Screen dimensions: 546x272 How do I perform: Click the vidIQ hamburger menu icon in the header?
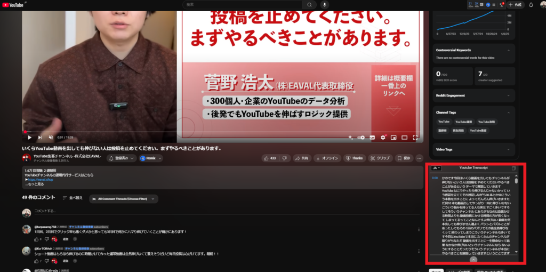pos(494,4)
